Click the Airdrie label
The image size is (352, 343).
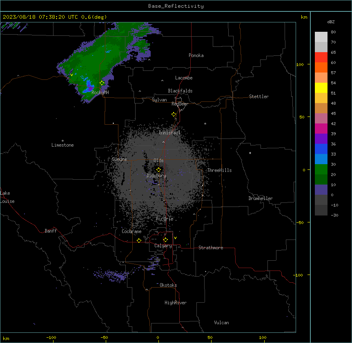[165, 219]
